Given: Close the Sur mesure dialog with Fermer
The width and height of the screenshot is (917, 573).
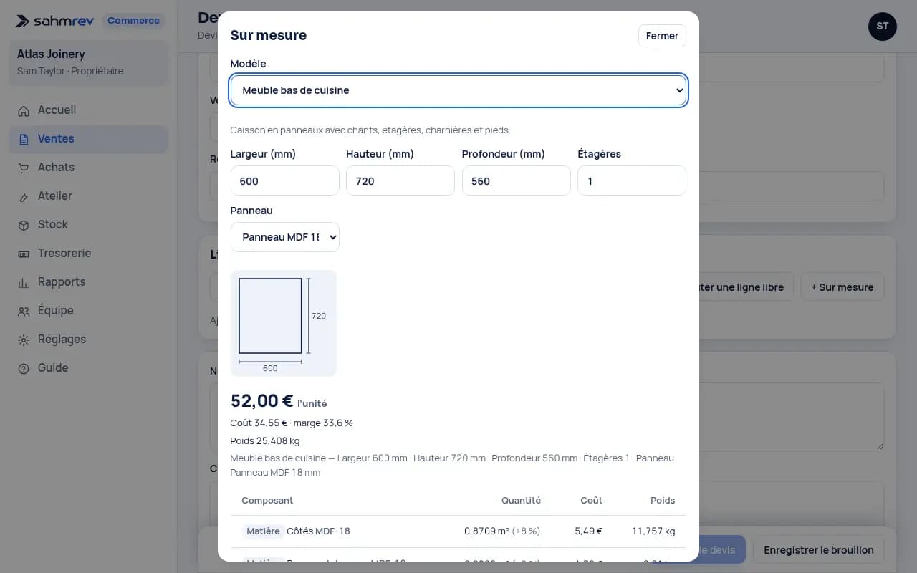Looking at the screenshot, I should pyautogui.click(x=662, y=36).
